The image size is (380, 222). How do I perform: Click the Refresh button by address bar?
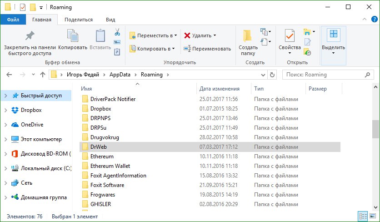coord(272,75)
